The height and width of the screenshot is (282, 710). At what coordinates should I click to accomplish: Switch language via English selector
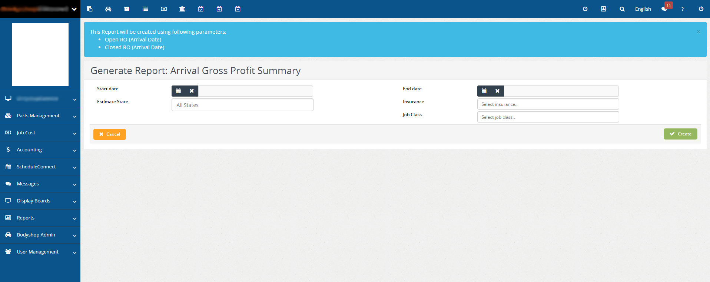[x=643, y=9]
